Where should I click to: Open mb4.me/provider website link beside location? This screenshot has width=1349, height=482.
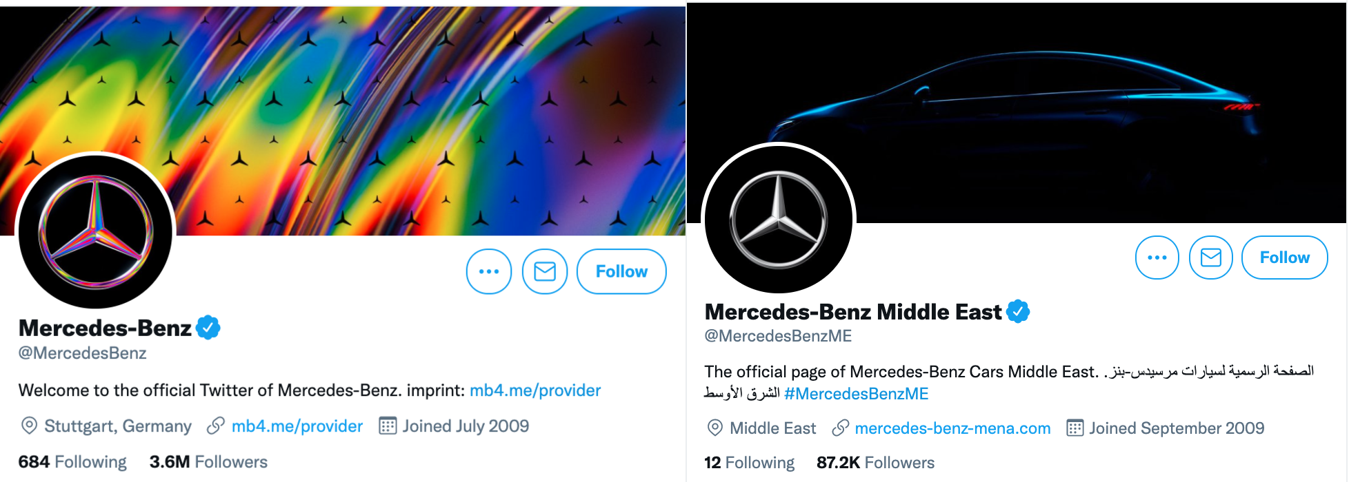(297, 426)
